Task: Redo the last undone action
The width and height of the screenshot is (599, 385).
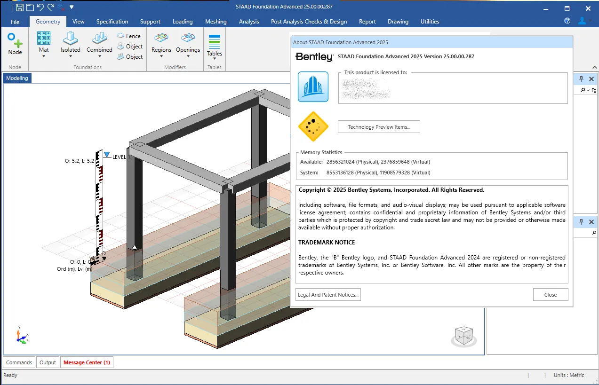Action: click(x=51, y=8)
